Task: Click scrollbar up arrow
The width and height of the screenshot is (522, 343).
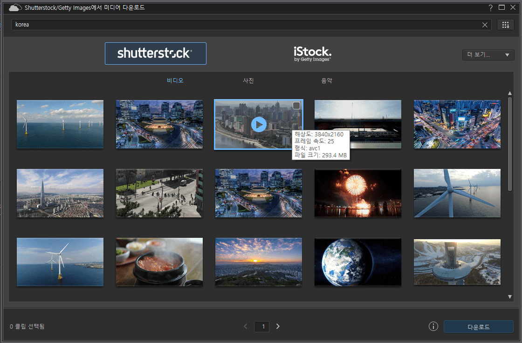Action: coord(510,94)
